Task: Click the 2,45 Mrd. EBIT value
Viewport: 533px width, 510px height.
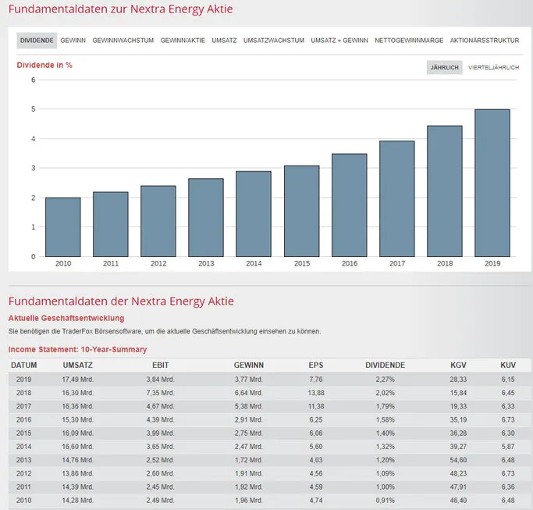Action: pyautogui.click(x=161, y=487)
